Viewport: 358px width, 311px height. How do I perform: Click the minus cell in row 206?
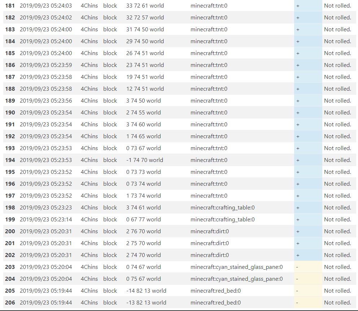pyautogui.click(x=308, y=302)
